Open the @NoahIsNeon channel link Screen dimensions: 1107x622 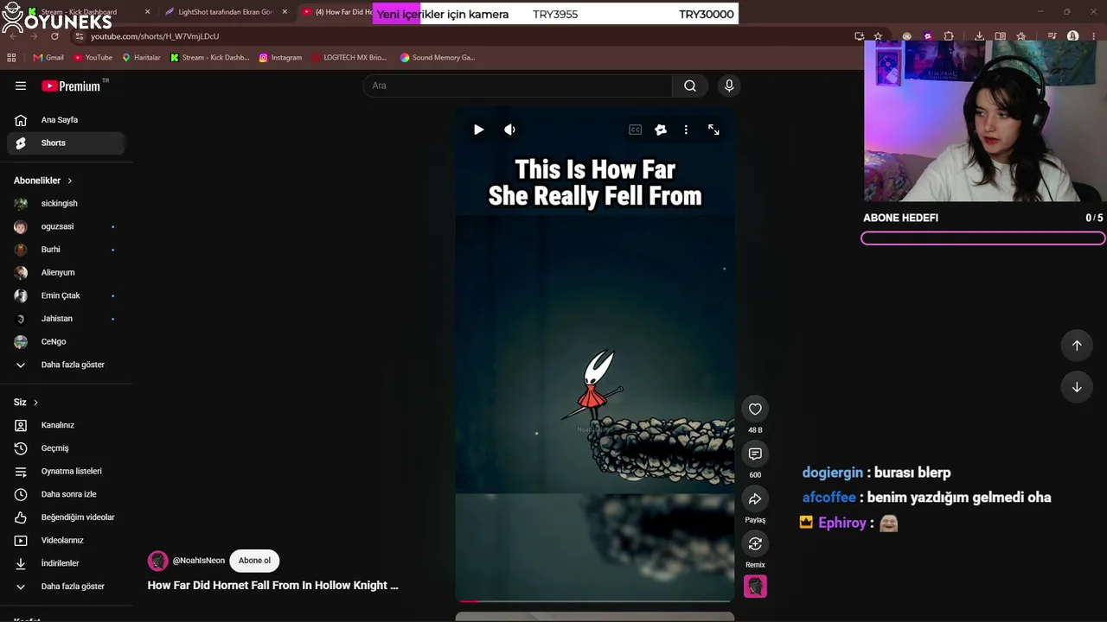[x=198, y=561]
